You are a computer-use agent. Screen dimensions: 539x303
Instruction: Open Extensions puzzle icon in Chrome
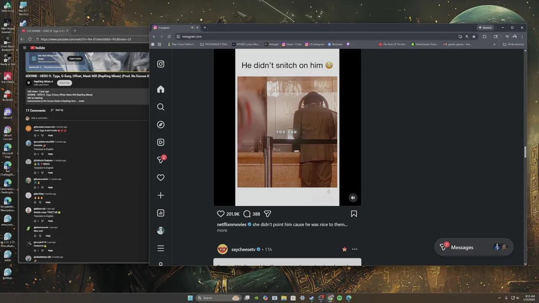(x=484, y=37)
